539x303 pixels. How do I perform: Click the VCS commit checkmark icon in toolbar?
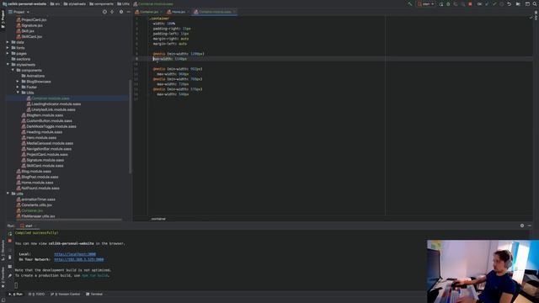coord(494,4)
